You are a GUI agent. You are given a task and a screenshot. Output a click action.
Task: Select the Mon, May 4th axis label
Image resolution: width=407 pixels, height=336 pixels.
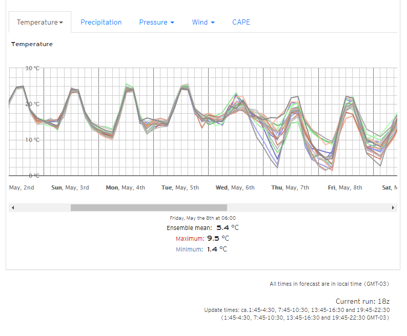tap(125, 187)
